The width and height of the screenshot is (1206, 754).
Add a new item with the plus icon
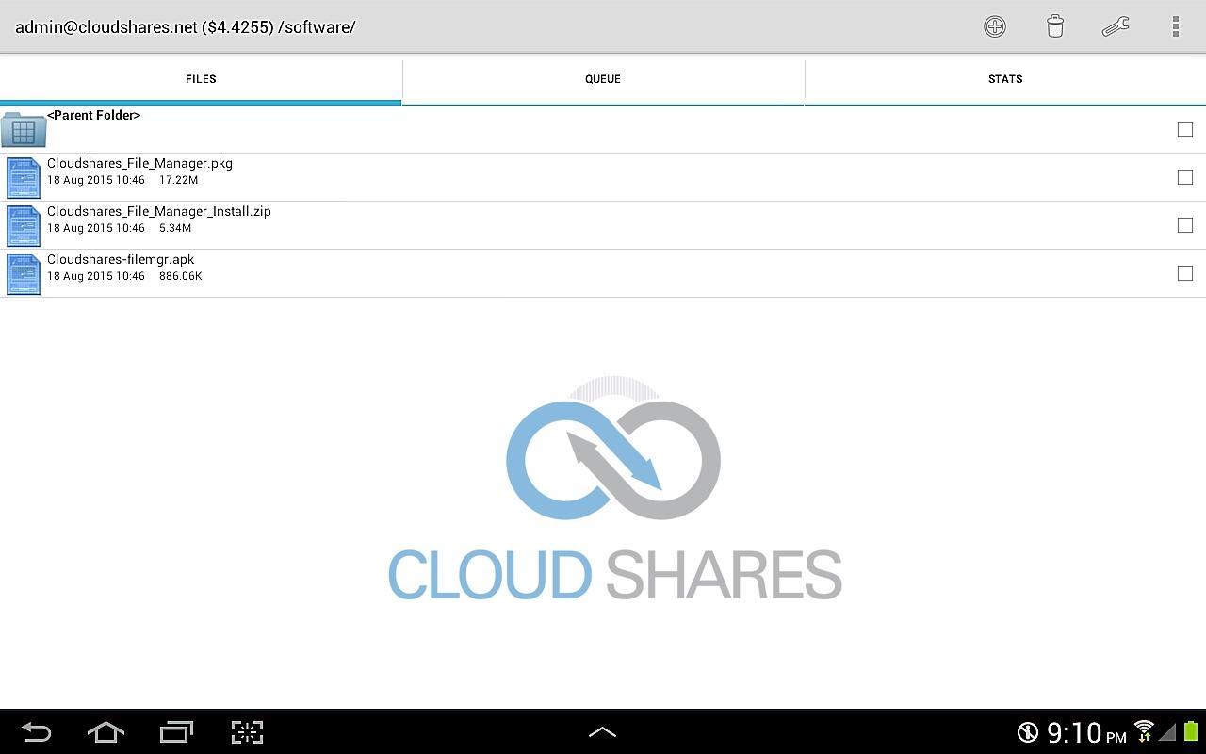995,26
